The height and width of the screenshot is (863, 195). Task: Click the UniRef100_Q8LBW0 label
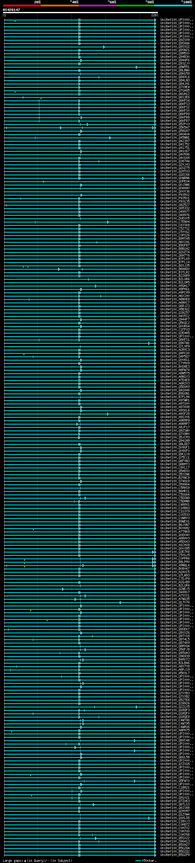[175, 70]
